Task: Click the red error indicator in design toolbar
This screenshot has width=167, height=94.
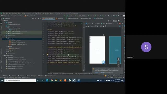Action: point(120,23)
